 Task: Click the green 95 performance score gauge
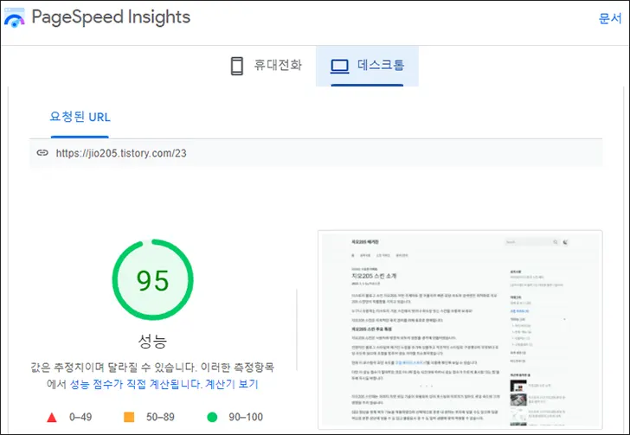pyautogui.click(x=152, y=279)
